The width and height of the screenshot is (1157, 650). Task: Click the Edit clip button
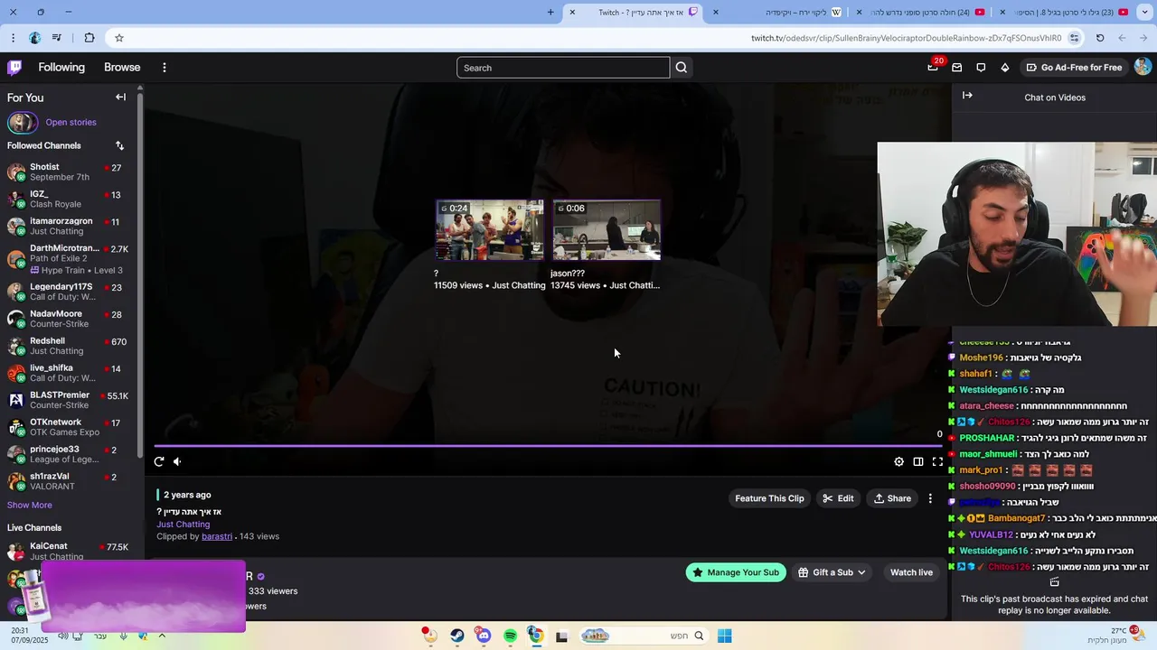point(838,498)
